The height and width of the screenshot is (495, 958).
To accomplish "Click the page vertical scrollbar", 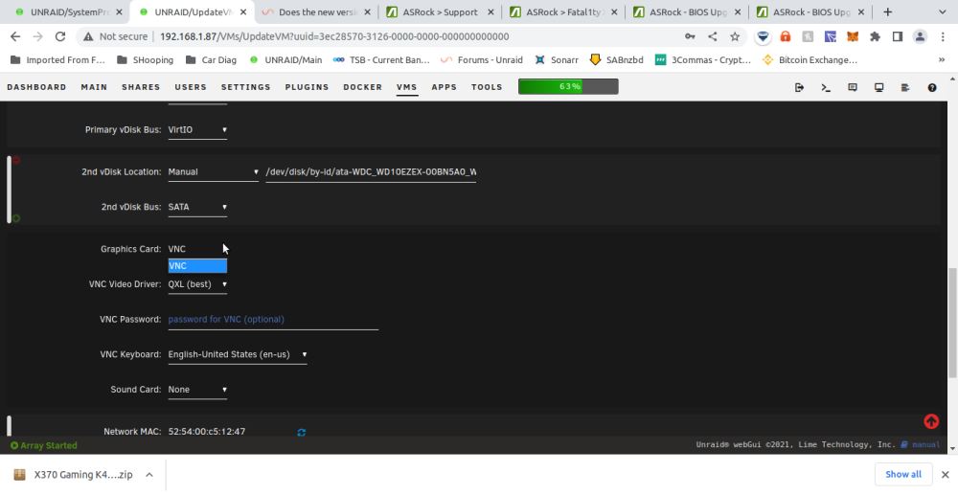I will click(x=952, y=324).
